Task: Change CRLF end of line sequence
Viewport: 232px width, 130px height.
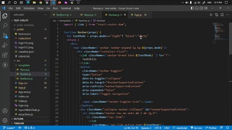Action: pos(167,128)
